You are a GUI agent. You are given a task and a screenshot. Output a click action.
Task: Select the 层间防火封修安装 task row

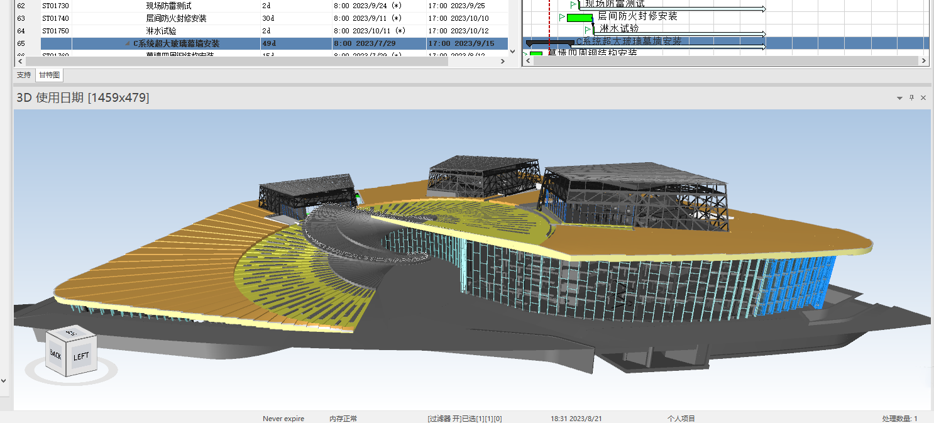point(176,18)
